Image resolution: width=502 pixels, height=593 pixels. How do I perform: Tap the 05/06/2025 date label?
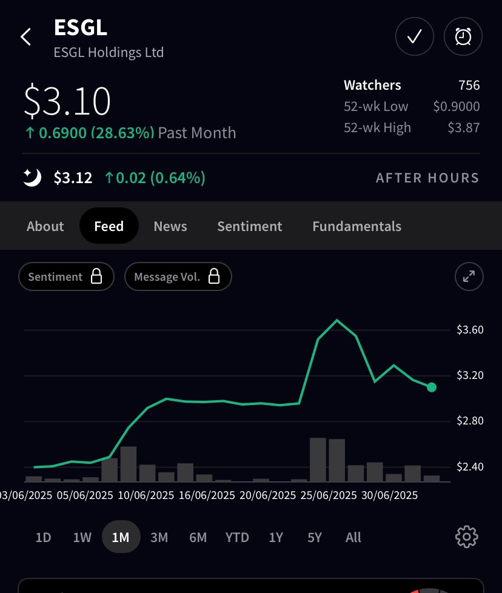click(85, 495)
